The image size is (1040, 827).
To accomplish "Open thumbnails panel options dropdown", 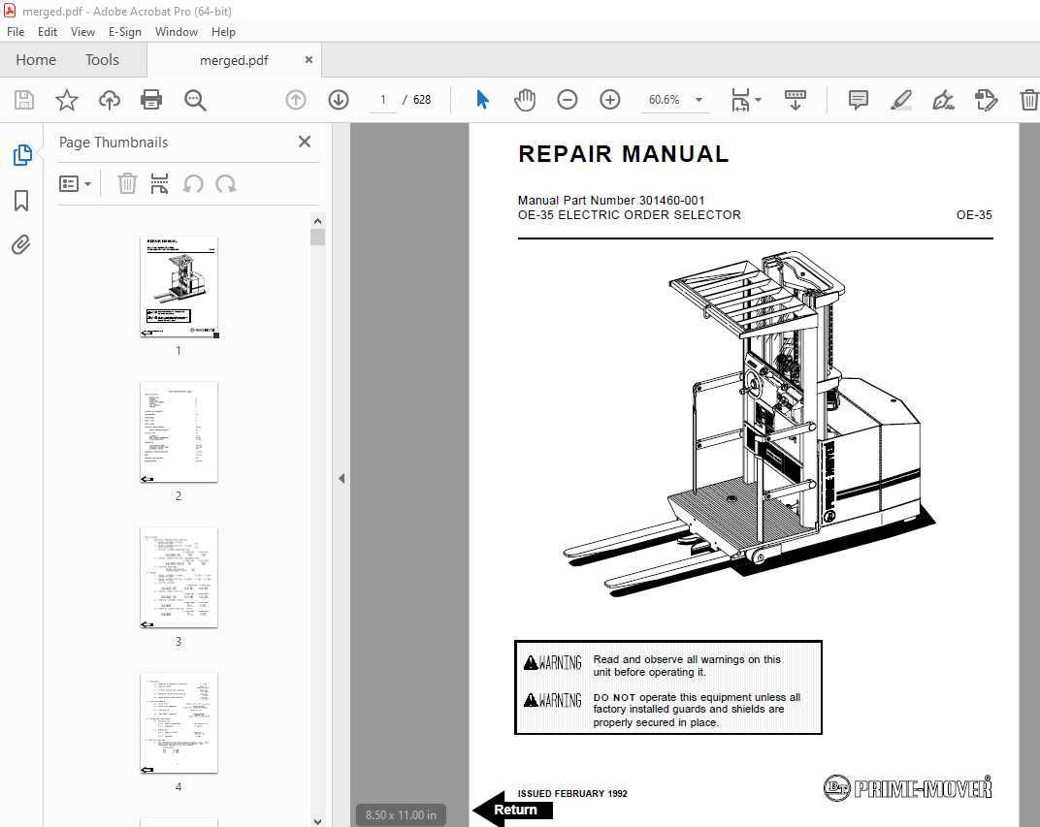I will pyautogui.click(x=75, y=183).
